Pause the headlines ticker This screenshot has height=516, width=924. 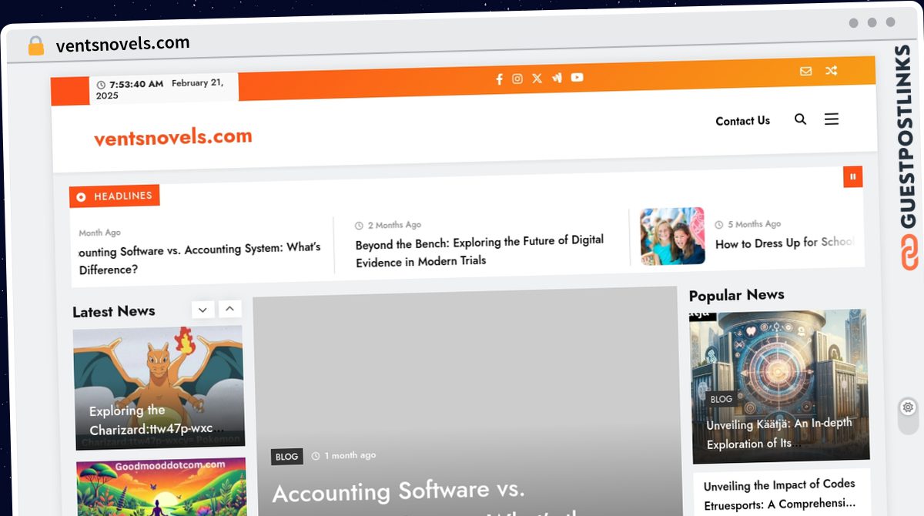[852, 176]
